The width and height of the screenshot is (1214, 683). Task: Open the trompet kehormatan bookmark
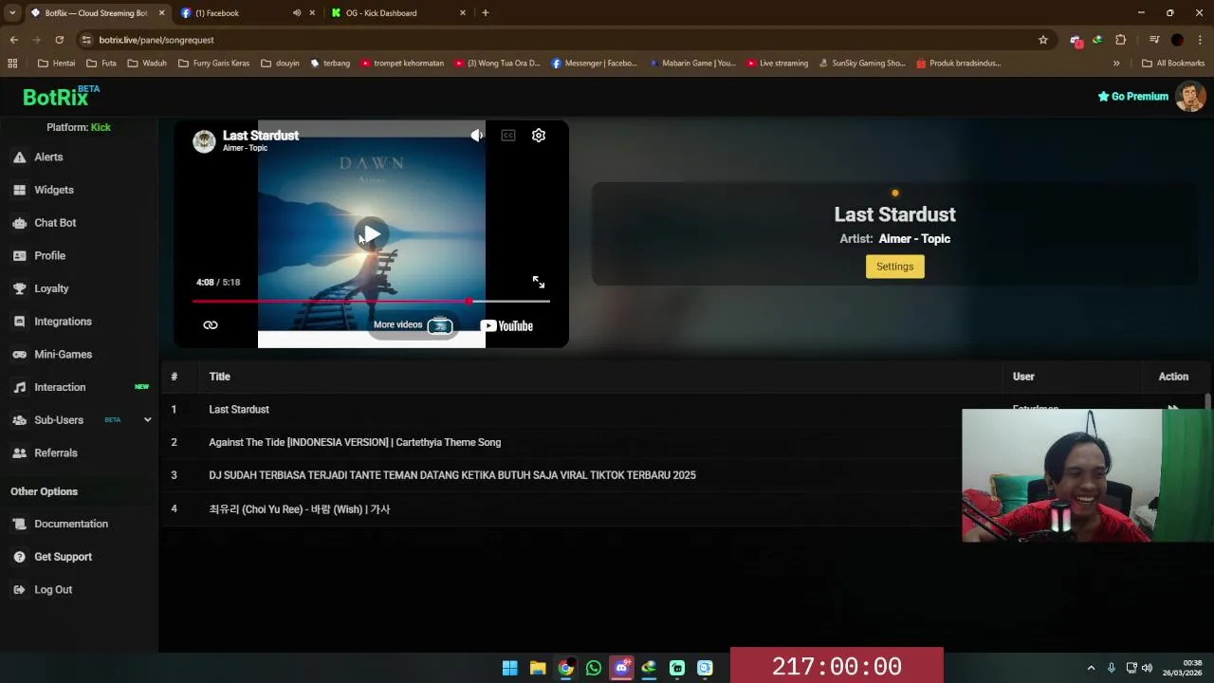tap(402, 64)
